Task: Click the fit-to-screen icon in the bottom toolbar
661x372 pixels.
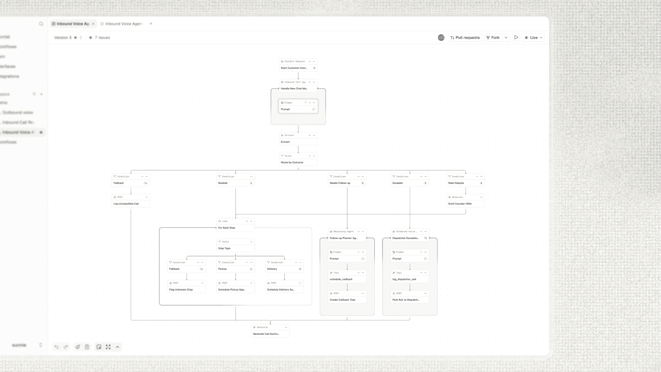Action: [108, 347]
